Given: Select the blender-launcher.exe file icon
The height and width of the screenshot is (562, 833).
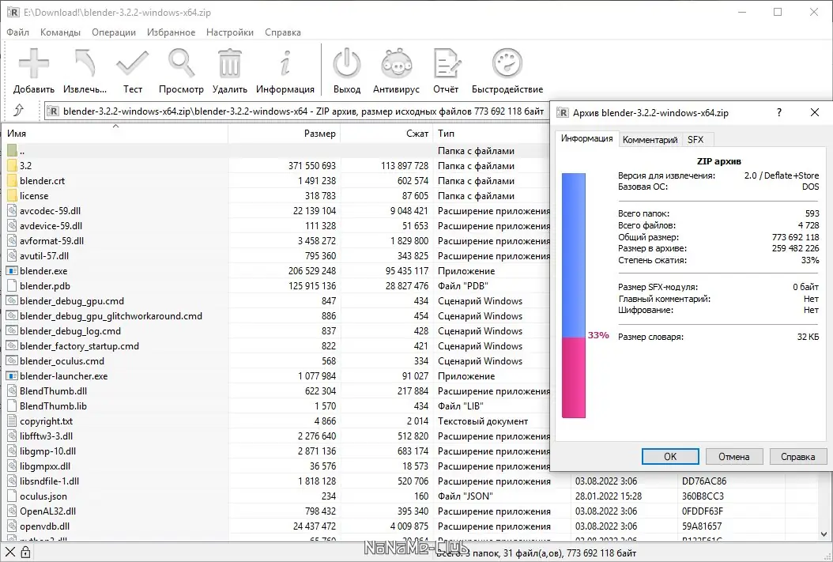Looking at the screenshot, I should click(12, 376).
